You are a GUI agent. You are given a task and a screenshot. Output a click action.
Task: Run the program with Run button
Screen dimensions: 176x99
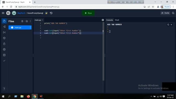coord(88,13)
